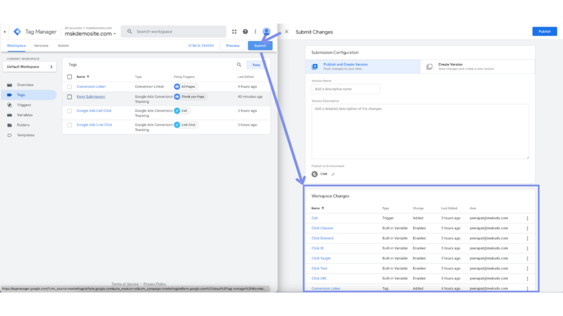Screen dimensions: 563x316
Task: Click the Call trigger icon in Tags
Action: (177, 111)
